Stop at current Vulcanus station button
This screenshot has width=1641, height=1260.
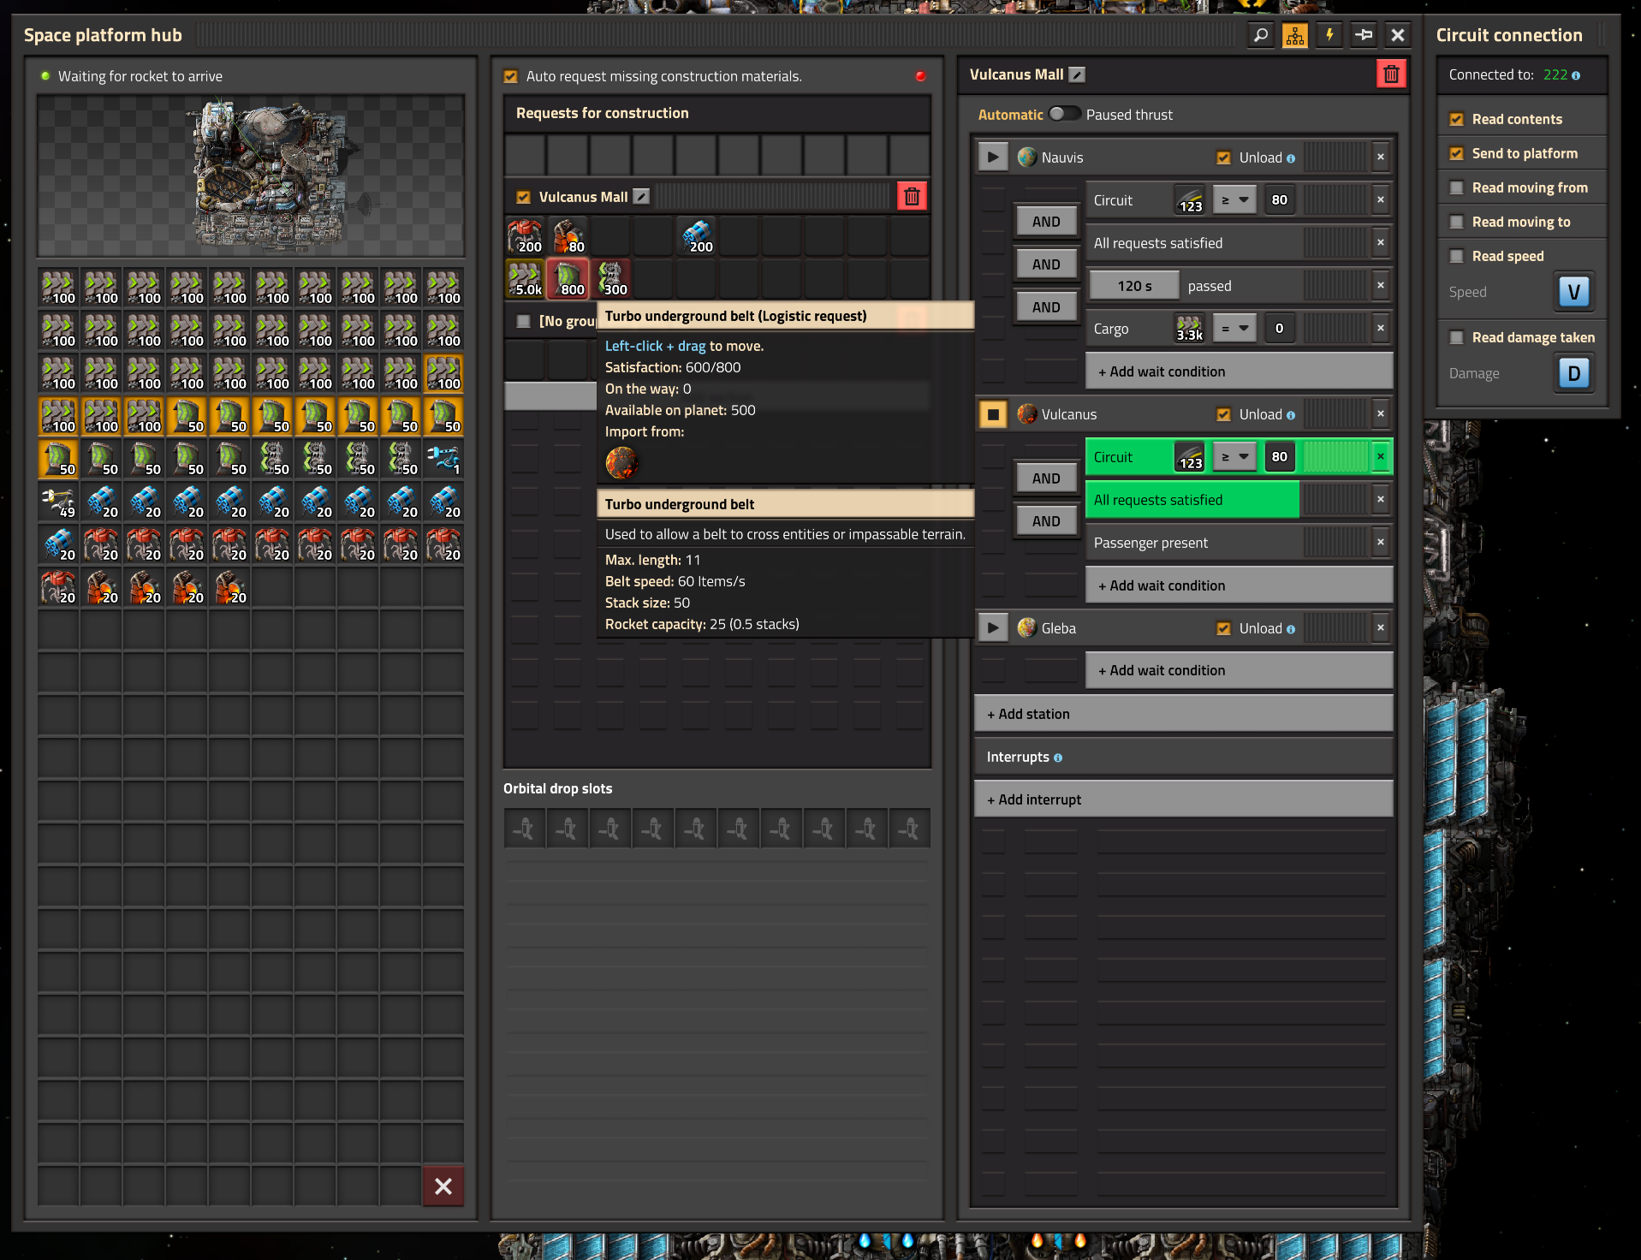(x=993, y=414)
